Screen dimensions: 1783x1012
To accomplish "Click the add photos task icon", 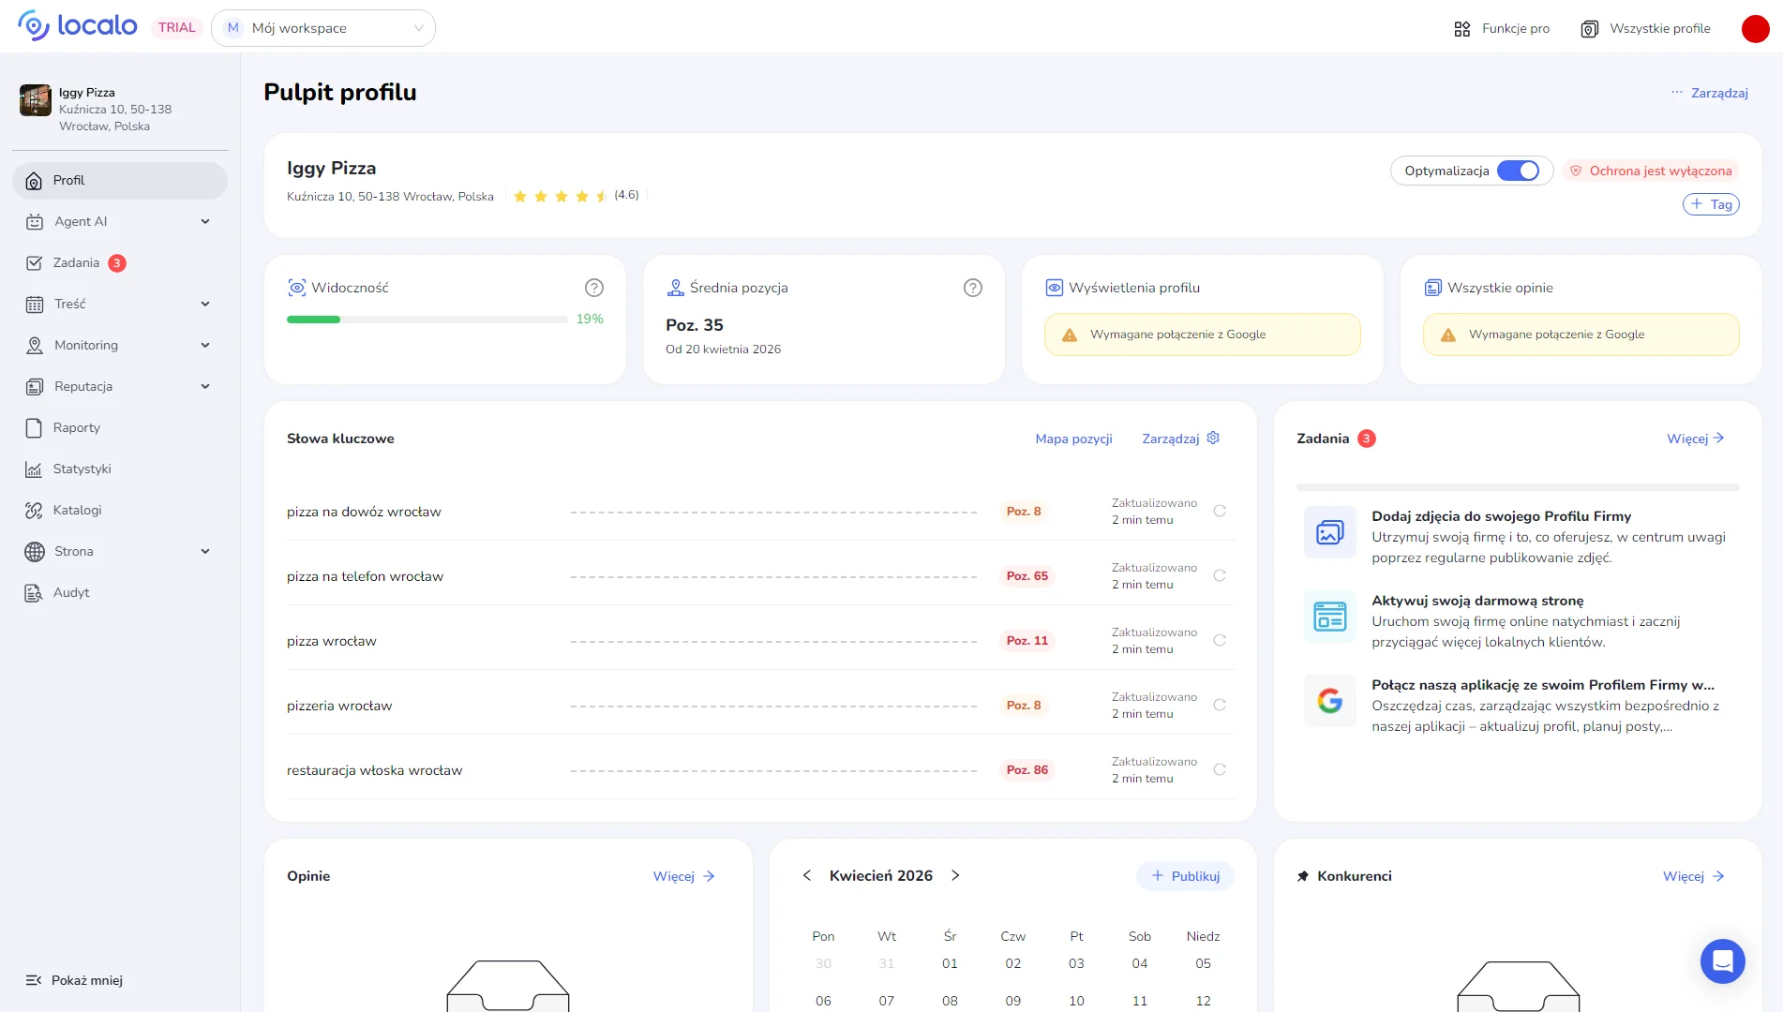I will (1329, 532).
